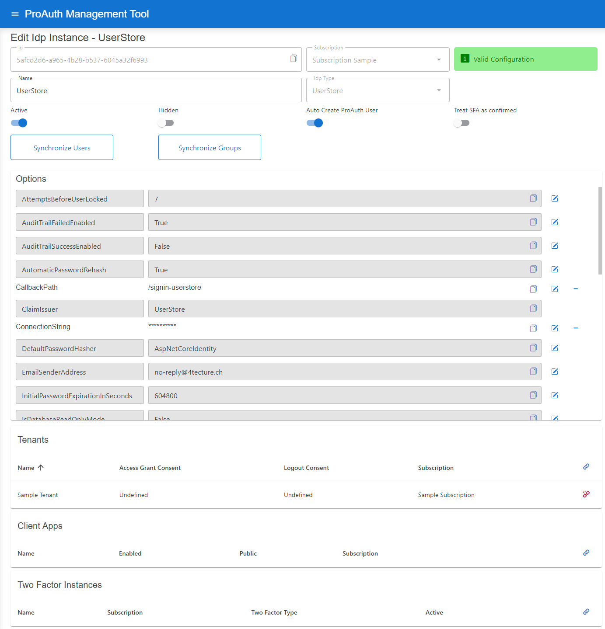Image resolution: width=605 pixels, height=629 pixels.
Task: Link a client app in Client Apps
Action: click(x=586, y=553)
